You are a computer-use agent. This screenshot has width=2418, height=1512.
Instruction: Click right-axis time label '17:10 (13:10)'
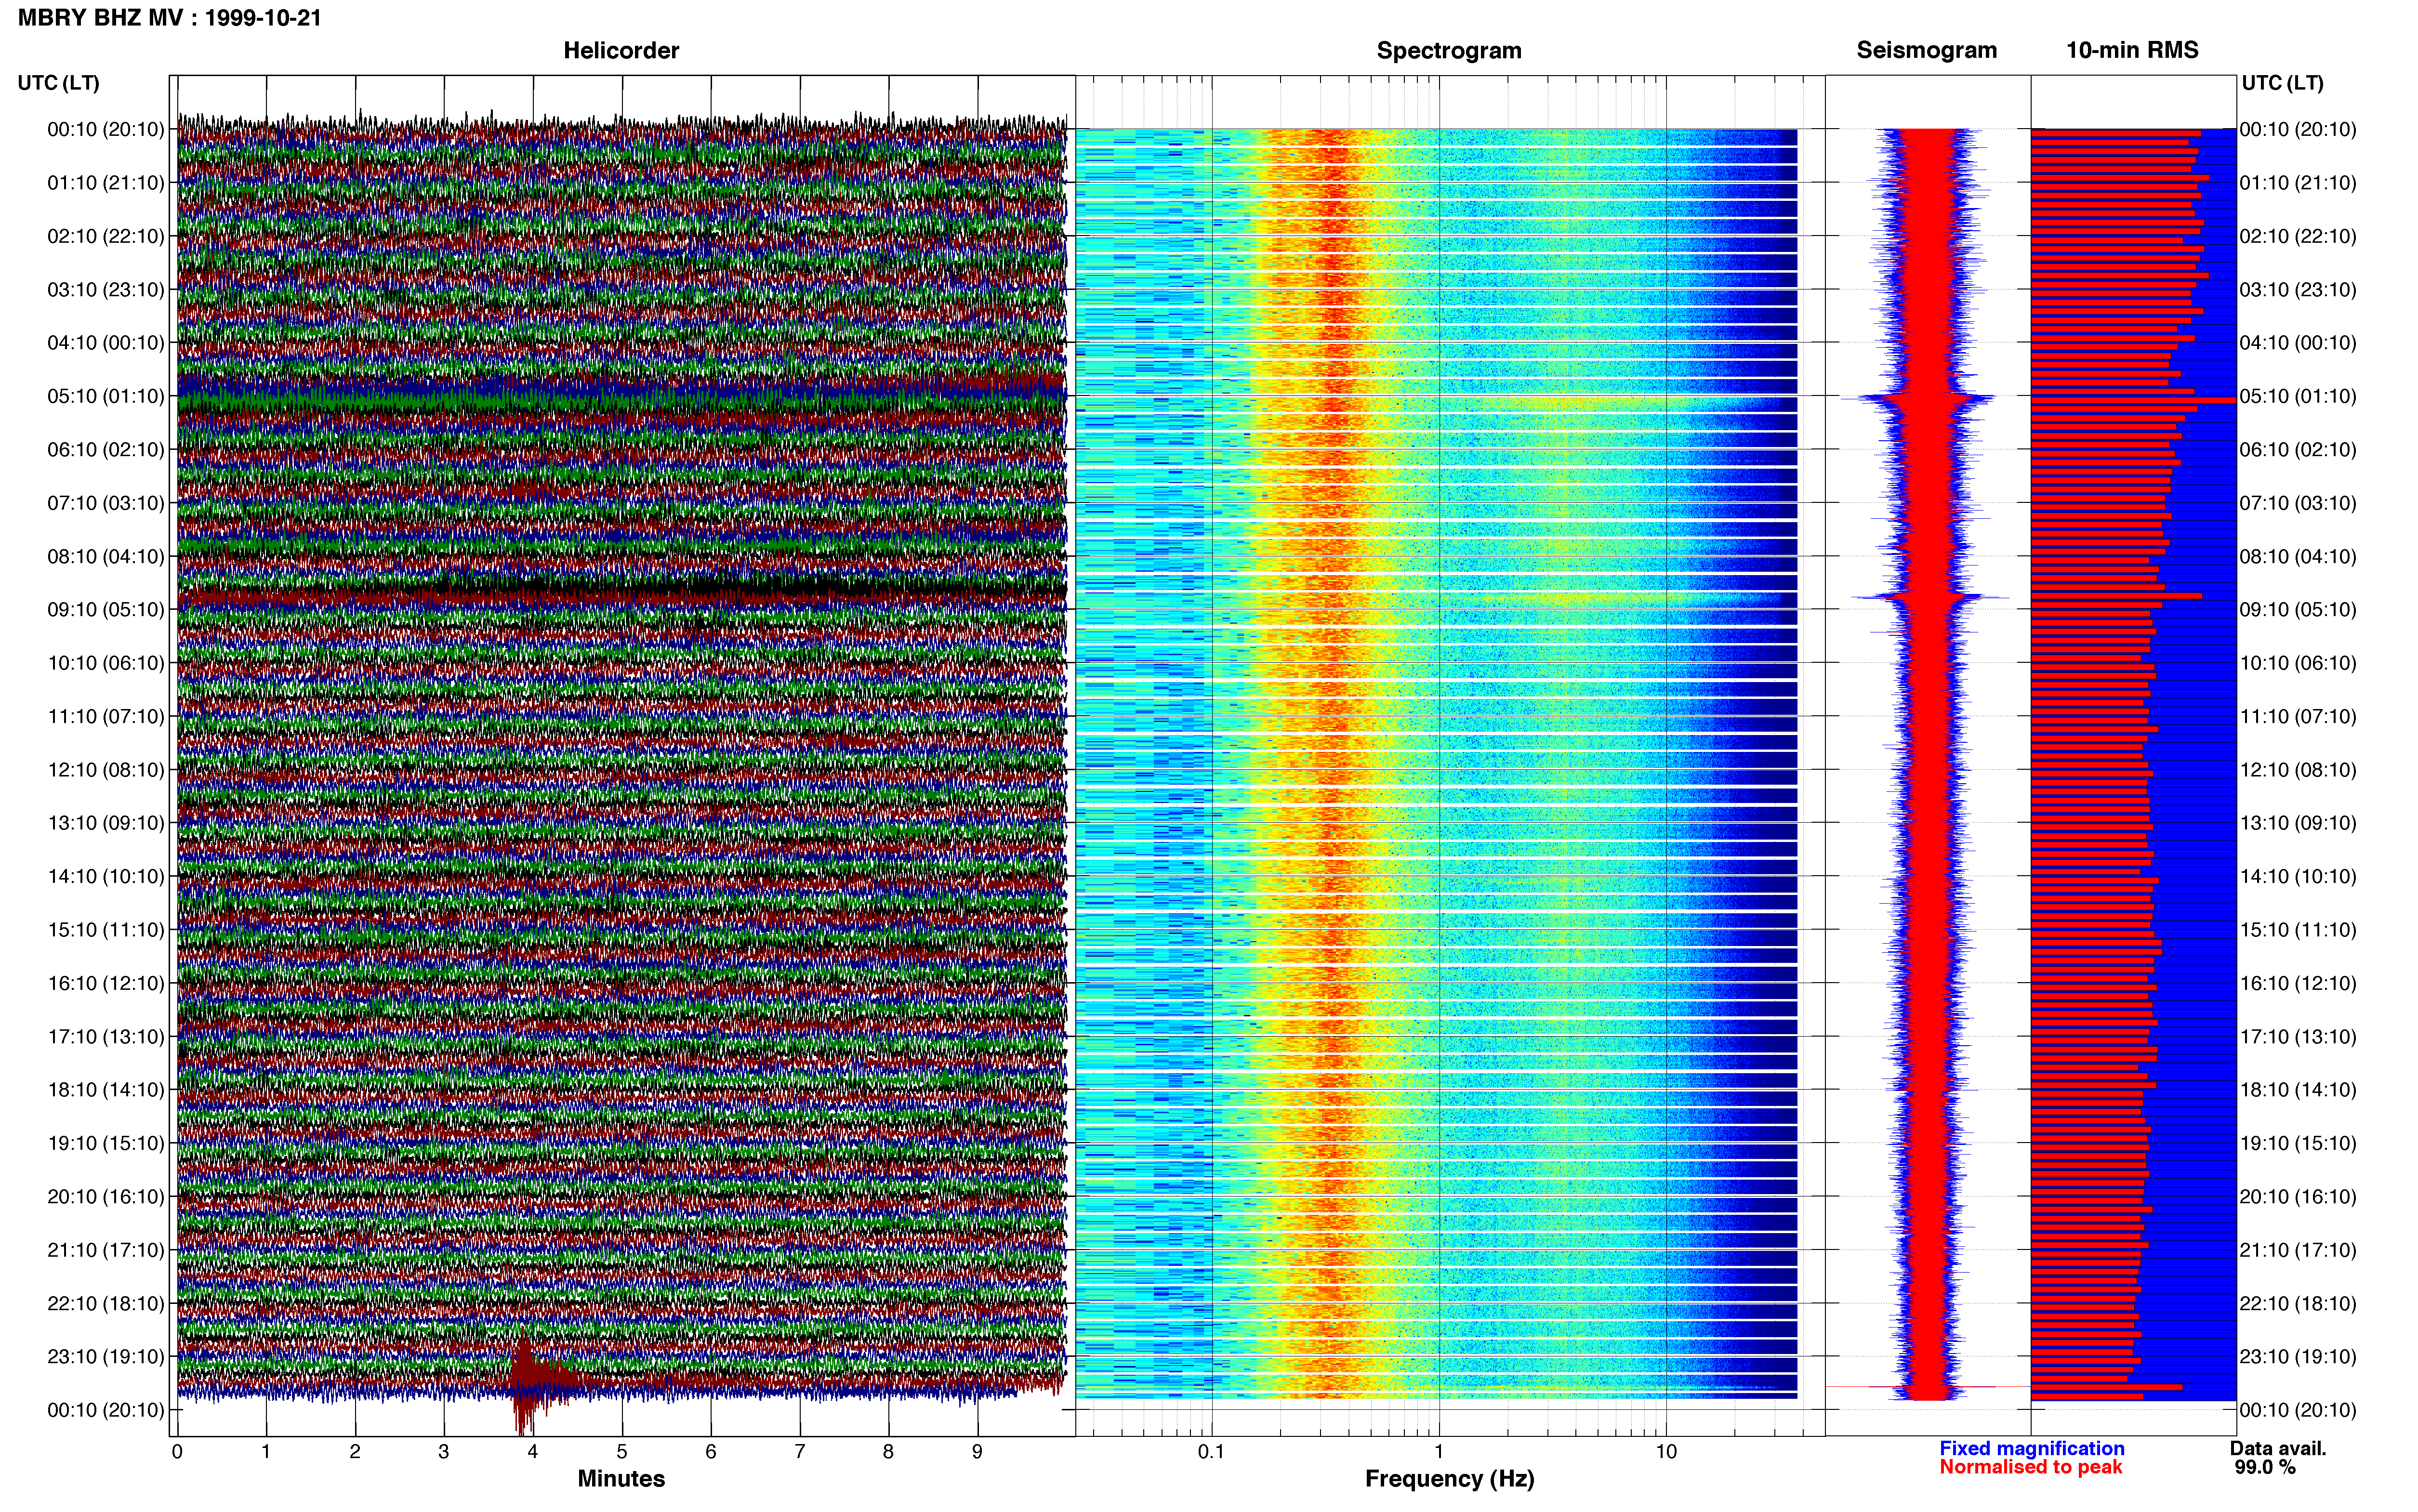coord(2298,1037)
